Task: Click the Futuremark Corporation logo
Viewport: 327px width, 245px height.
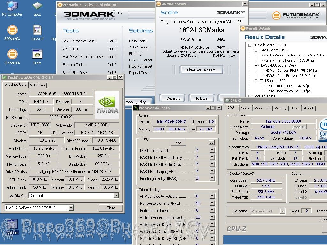Action: (x=296, y=16)
